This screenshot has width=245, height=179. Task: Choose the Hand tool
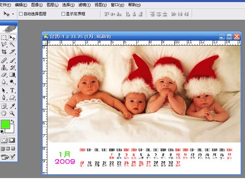click(4, 113)
